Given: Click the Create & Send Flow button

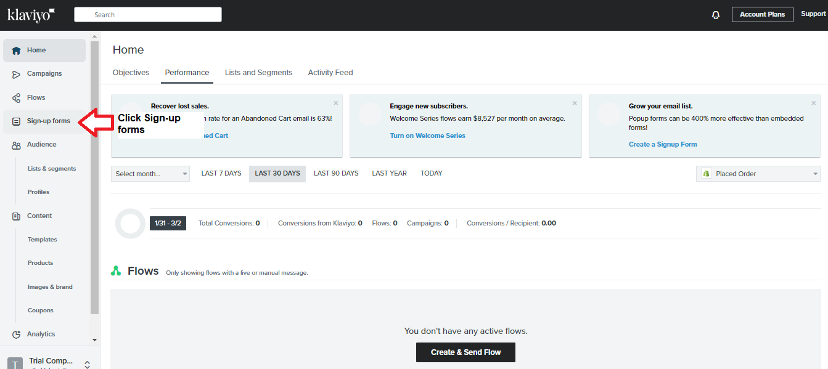Looking at the screenshot, I should [465, 352].
